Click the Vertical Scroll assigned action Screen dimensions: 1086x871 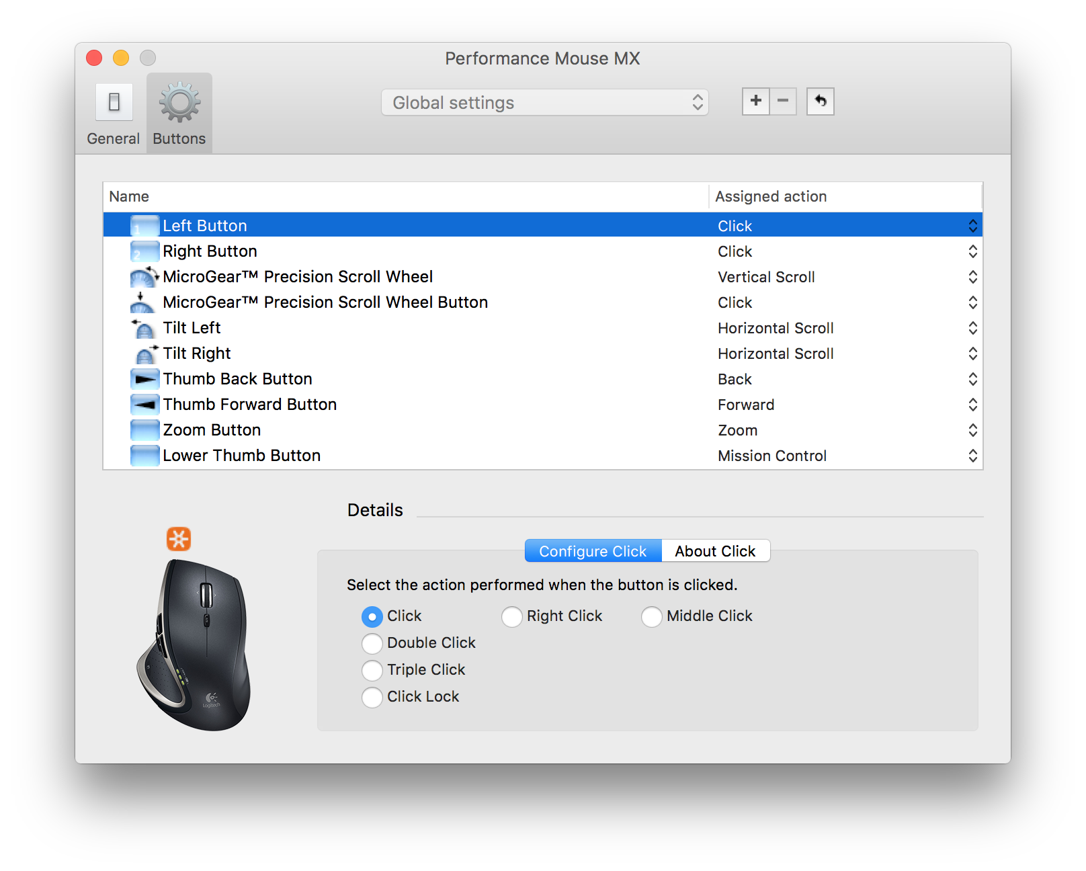(x=766, y=277)
